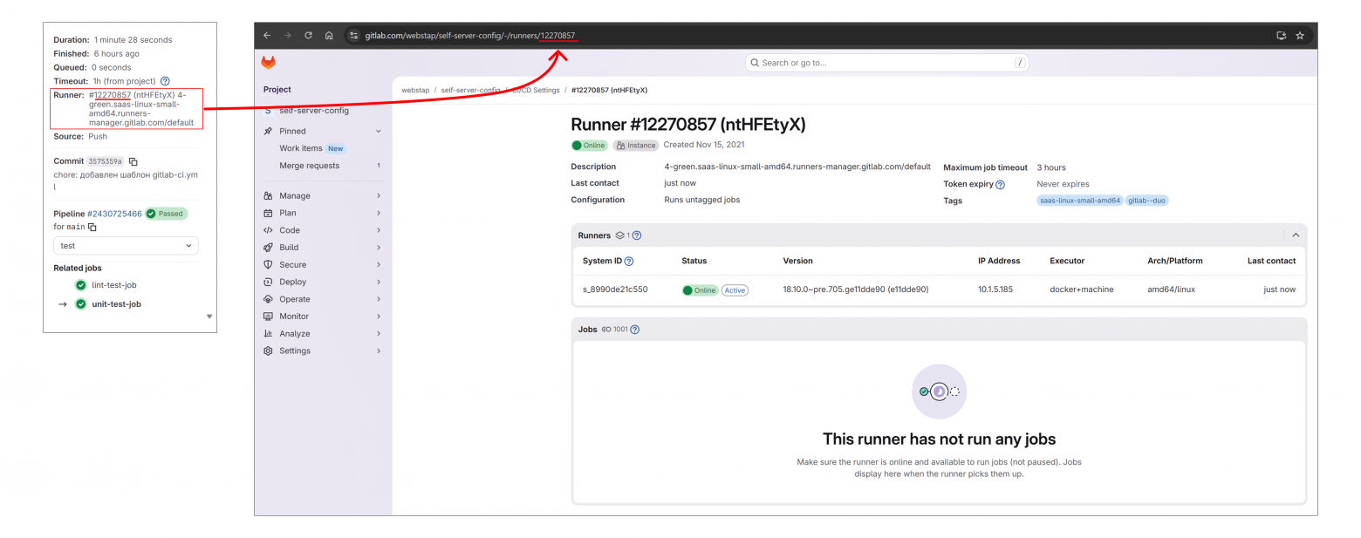Click IP address 10.1.5.185

point(995,289)
